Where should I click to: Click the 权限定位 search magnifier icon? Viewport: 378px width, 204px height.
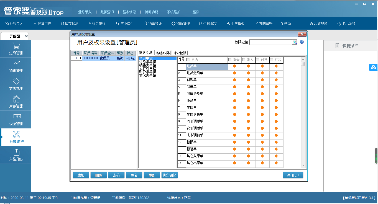pos(295,42)
